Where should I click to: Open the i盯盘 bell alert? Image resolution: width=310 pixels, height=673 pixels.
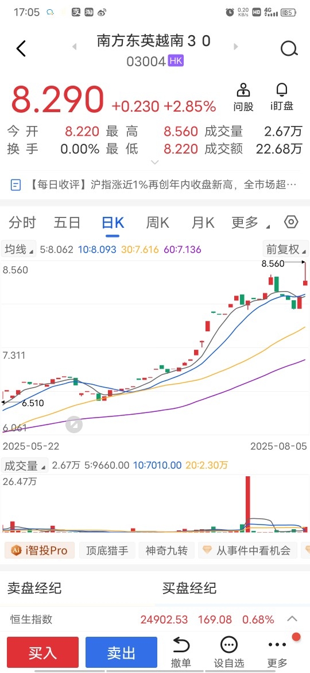(x=282, y=97)
